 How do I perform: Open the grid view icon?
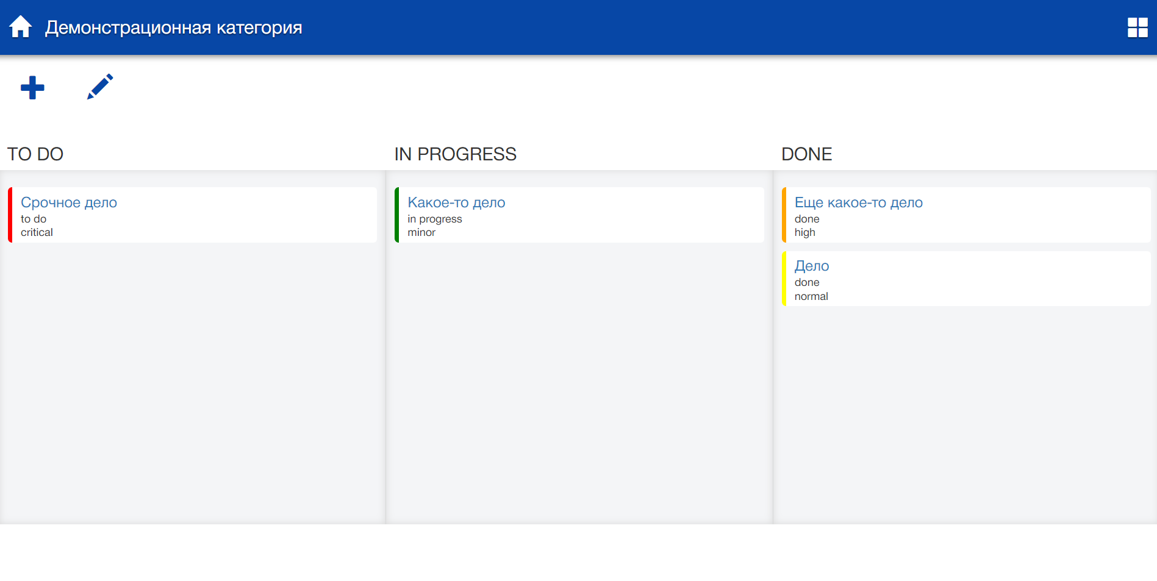click(x=1137, y=27)
